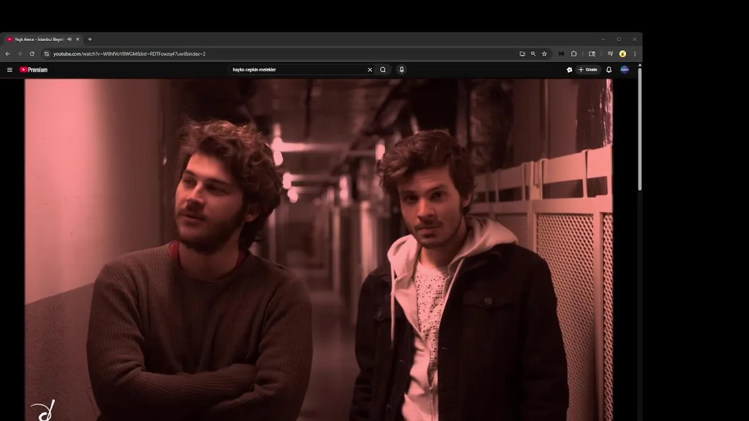Open the zoom magnifier in address bar
Image resolution: width=749 pixels, height=421 pixels.
[533, 54]
